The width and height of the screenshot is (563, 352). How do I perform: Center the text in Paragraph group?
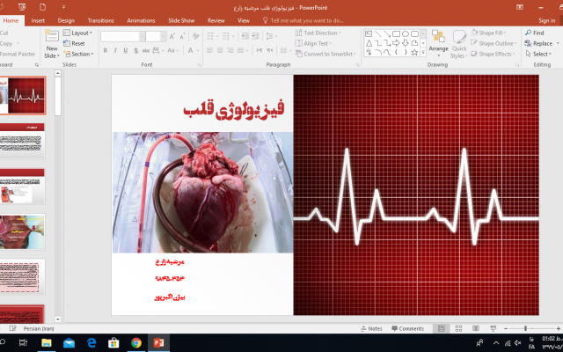tap(220, 51)
